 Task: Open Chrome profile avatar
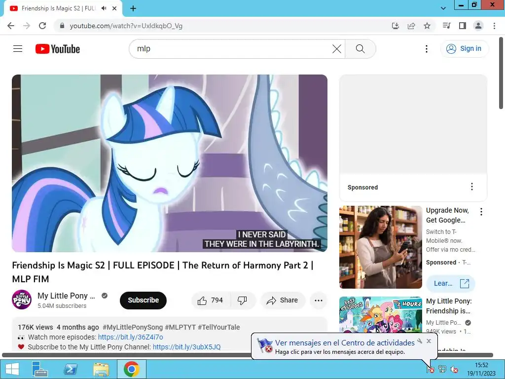[x=478, y=26]
